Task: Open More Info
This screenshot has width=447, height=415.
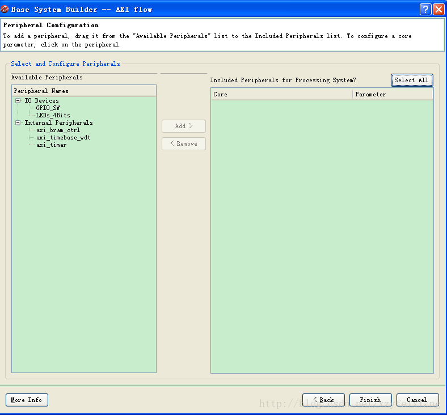Action: click(x=27, y=400)
